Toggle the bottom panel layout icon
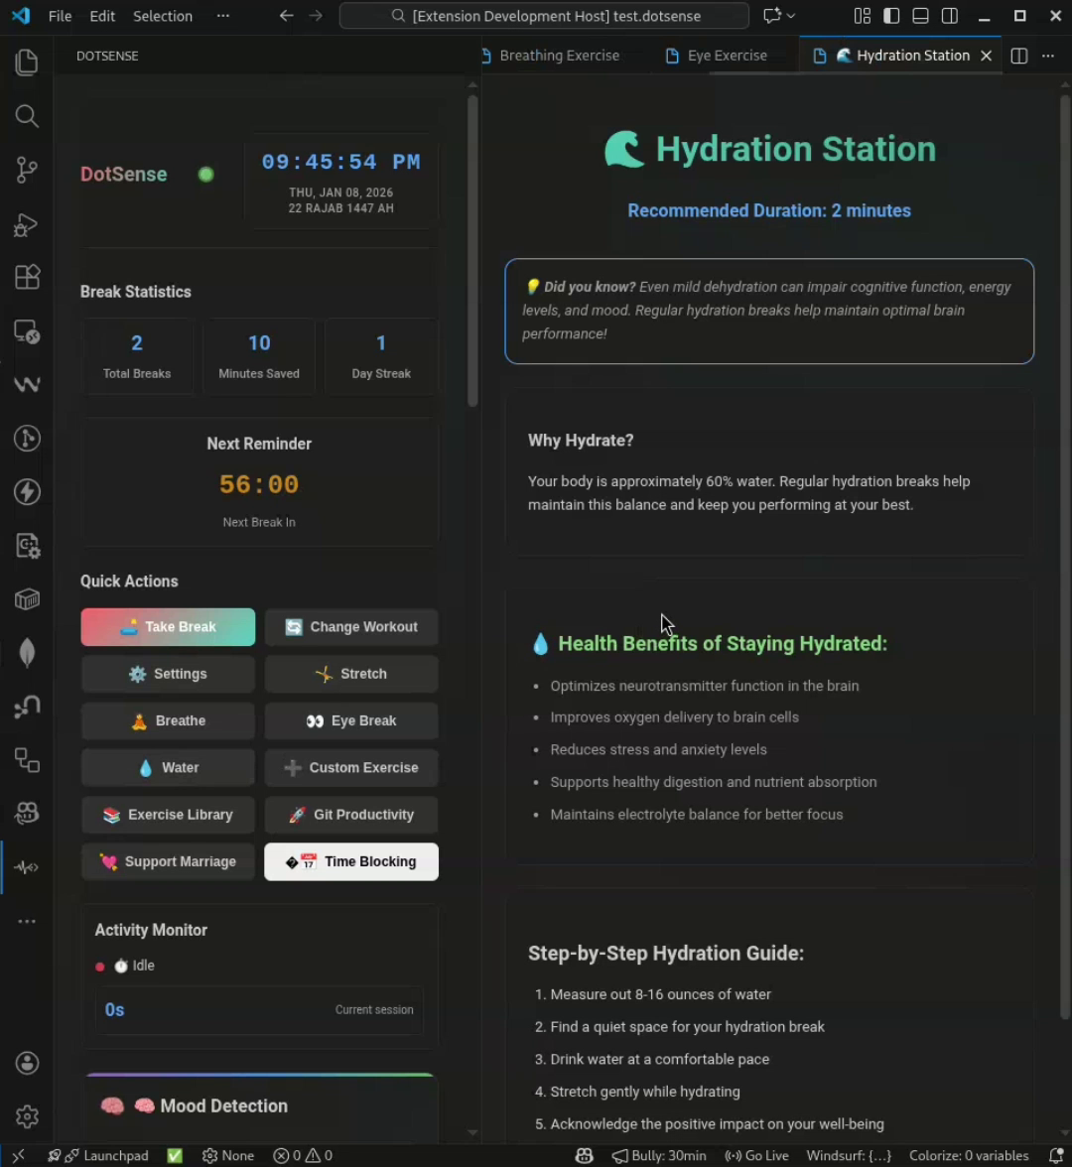This screenshot has width=1072, height=1167. [x=920, y=16]
